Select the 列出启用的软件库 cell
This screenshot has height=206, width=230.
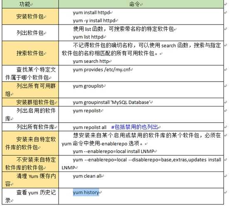(x=30, y=114)
